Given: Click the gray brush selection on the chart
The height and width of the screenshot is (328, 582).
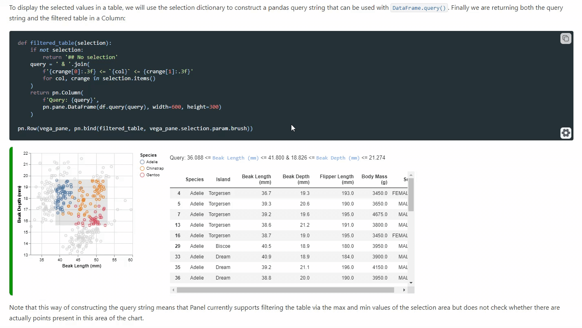Looking at the screenshot, I should pos(81,202).
